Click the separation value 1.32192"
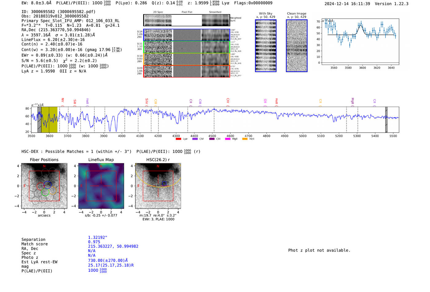 click(98, 237)
